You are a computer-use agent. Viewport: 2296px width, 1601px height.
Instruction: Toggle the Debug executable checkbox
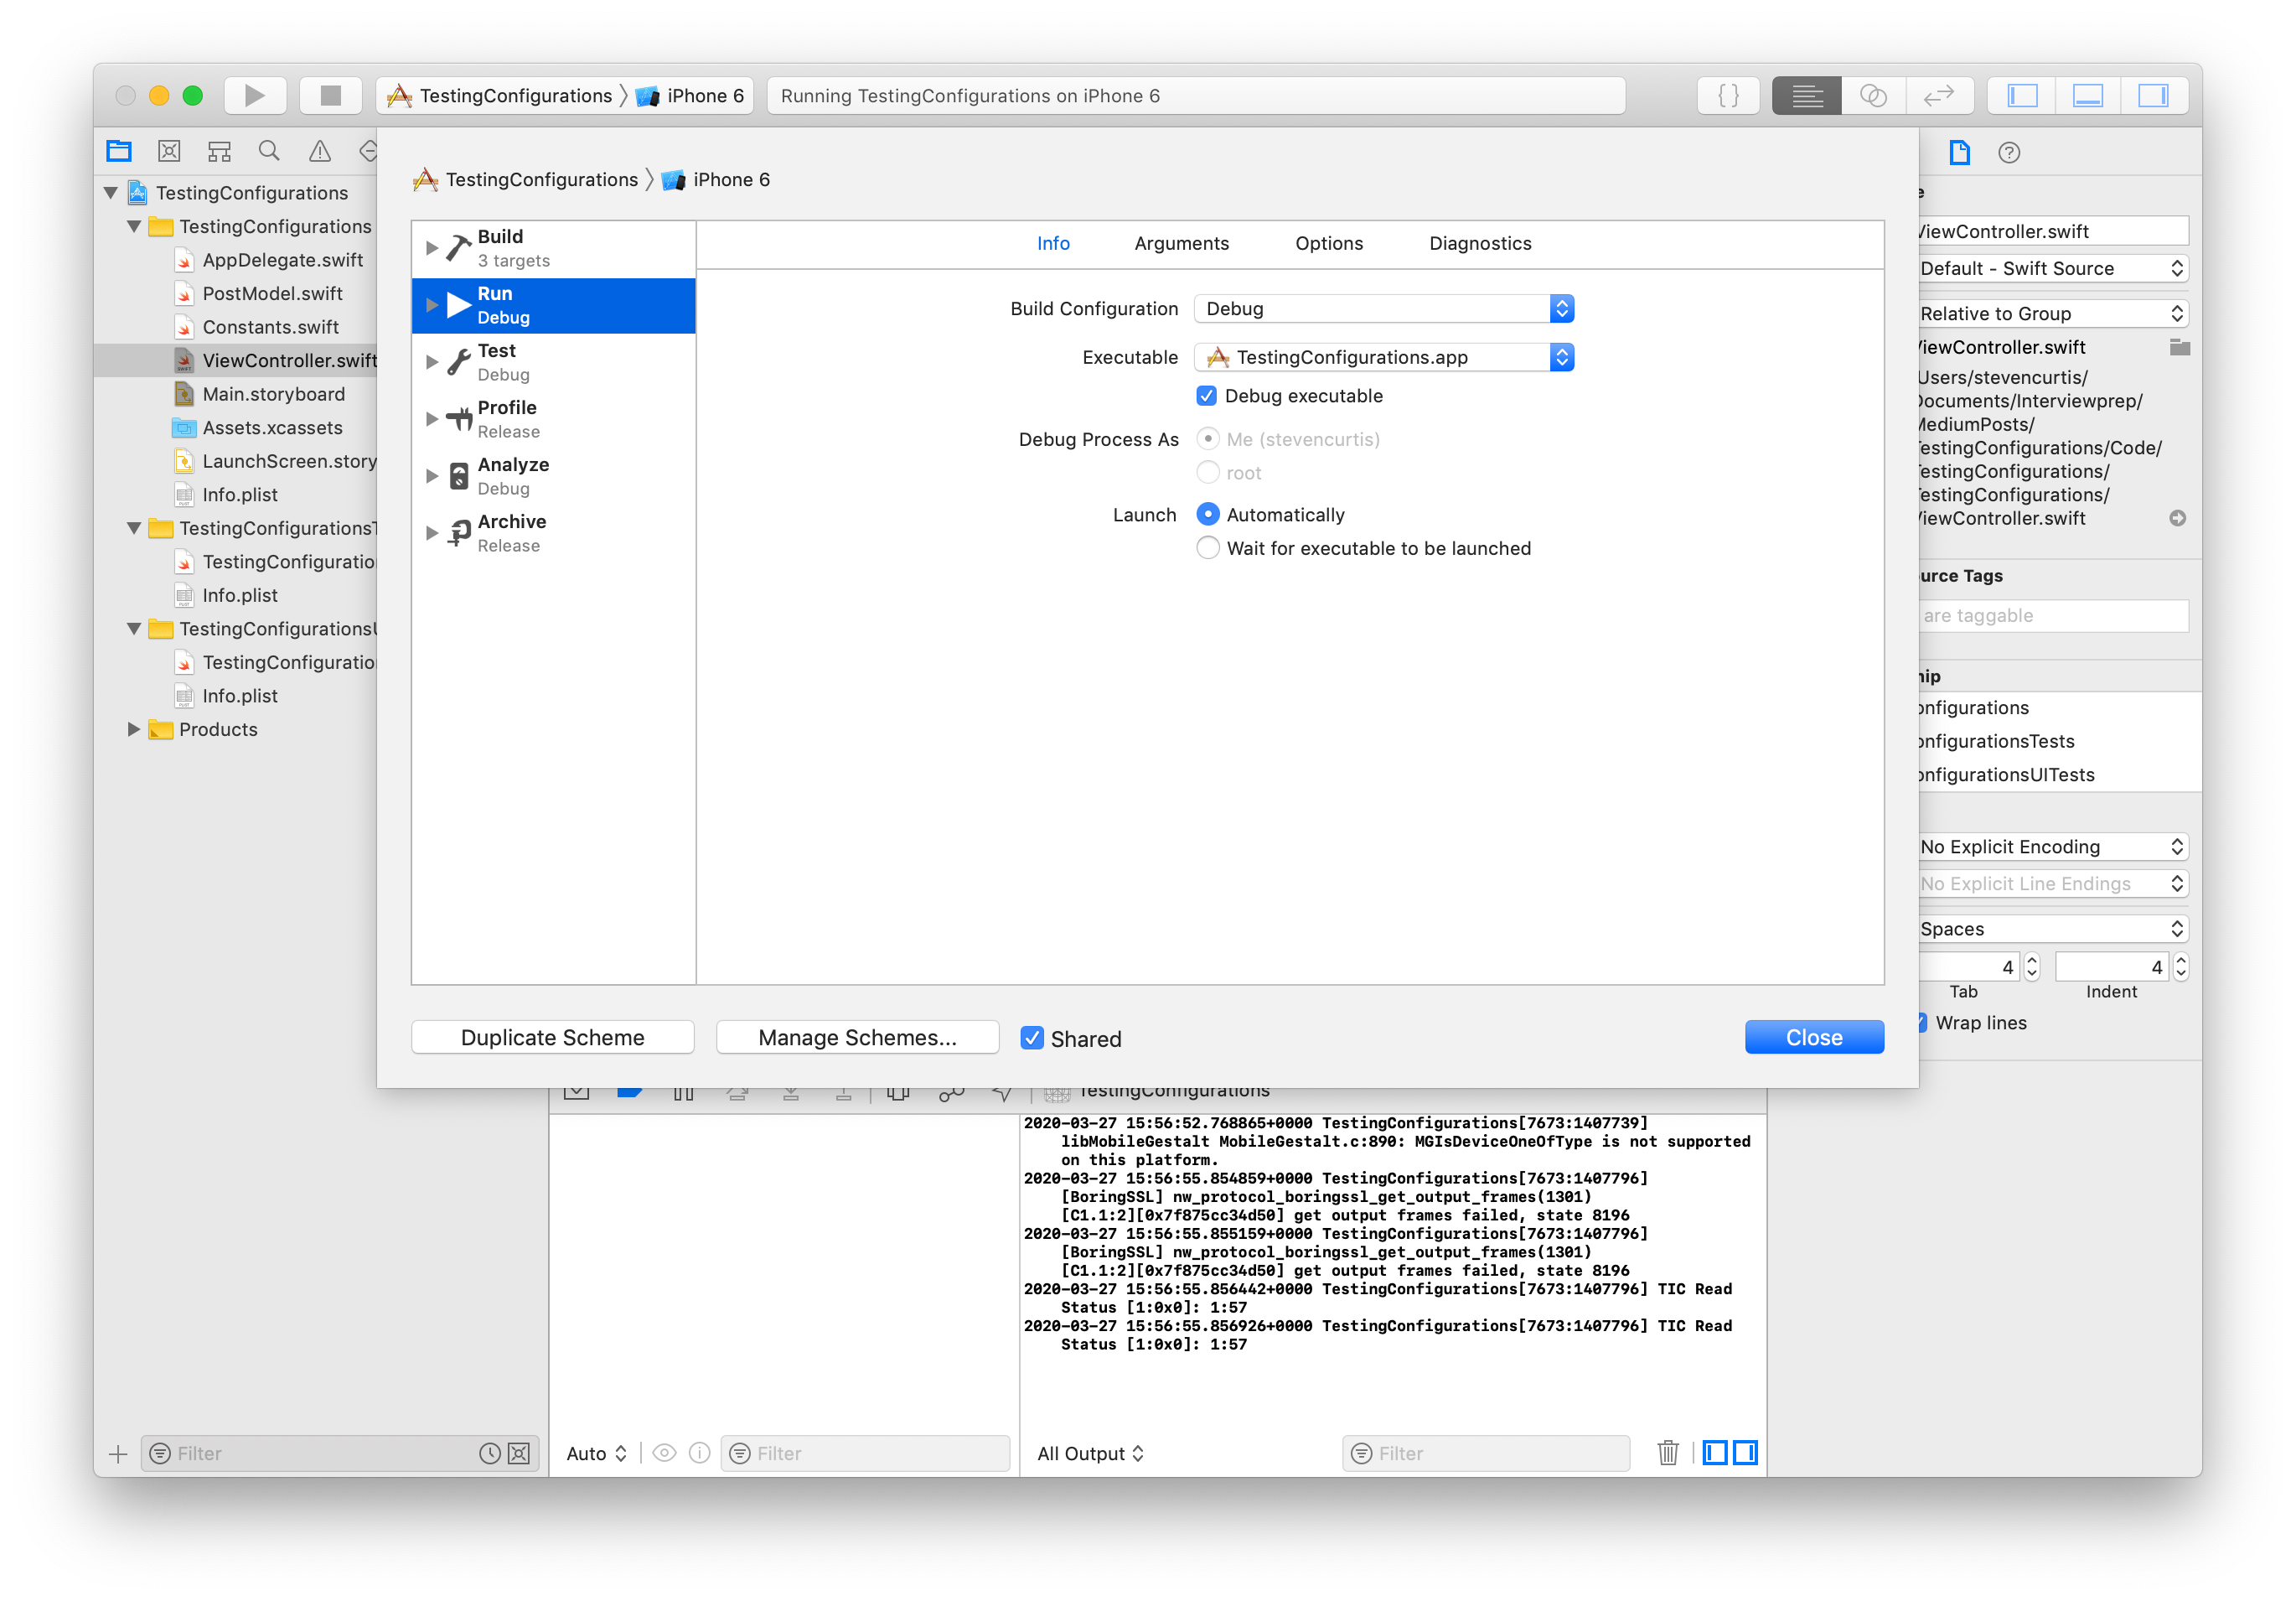pos(1207,396)
